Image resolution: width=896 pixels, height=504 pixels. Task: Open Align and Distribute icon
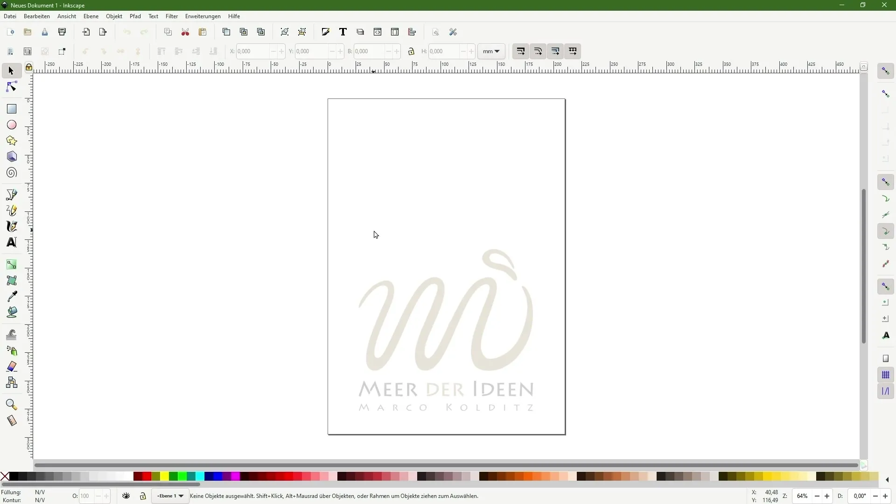[x=412, y=32]
